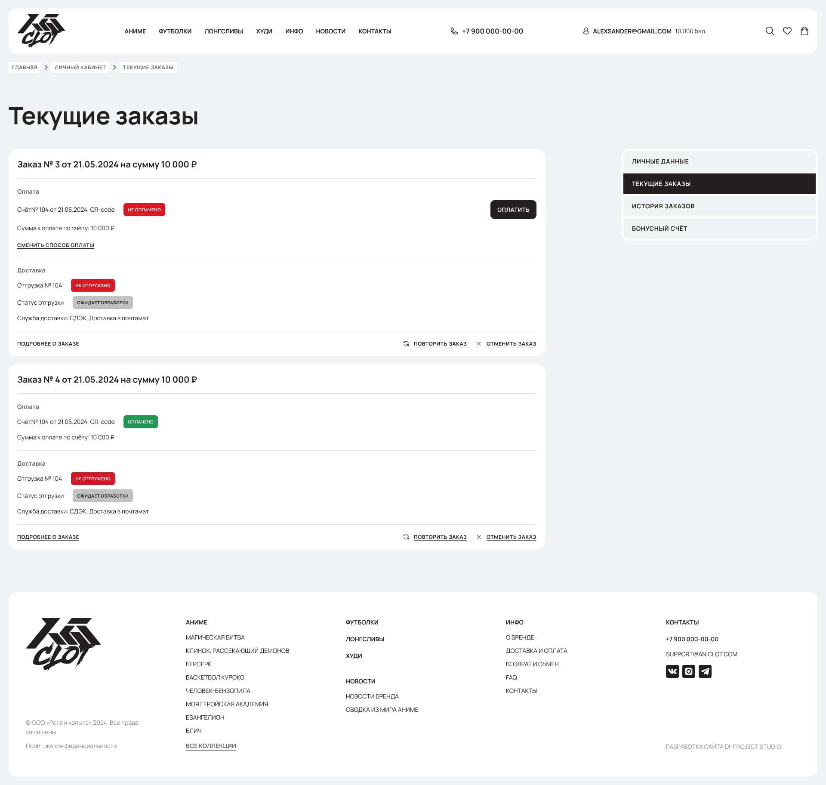The height and width of the screenshot is (785, 826).
Task: Click the user account icon beside the email
Action: coord(586,31)
